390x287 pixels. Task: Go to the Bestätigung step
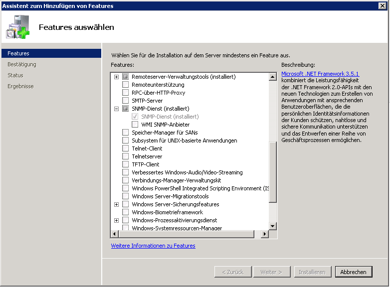pos(22,64)
